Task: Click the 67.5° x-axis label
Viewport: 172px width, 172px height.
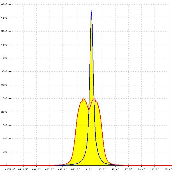Action: pos(128,169)
